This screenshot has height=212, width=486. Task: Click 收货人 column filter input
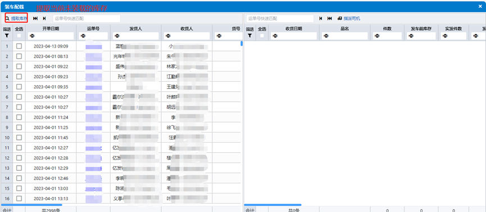(x=187, y=36)
